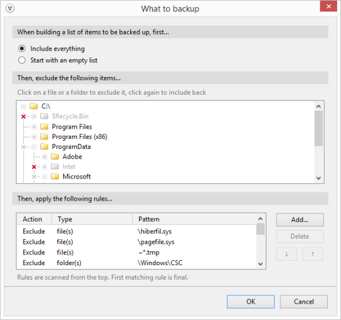
Task: Click the rules list scrollbar thumb
Action: tap(260, 229)
